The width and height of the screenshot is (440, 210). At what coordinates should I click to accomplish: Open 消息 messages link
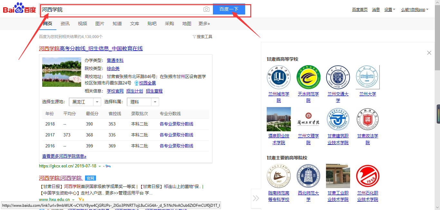(376, 10)
